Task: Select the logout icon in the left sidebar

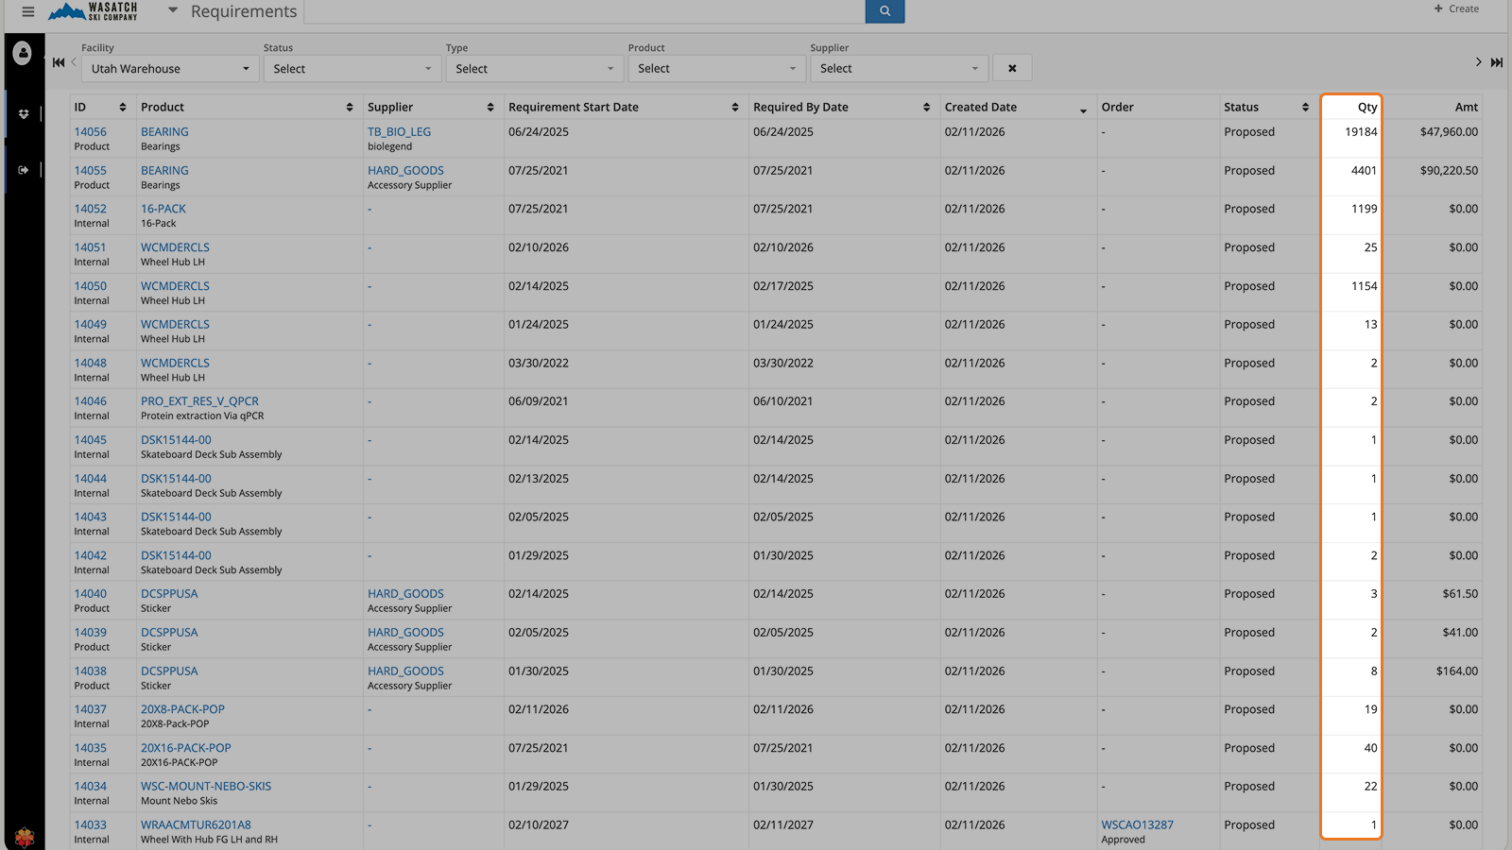Action: point(23,169)
